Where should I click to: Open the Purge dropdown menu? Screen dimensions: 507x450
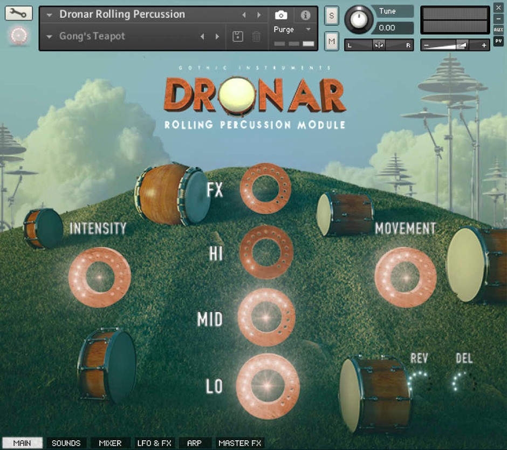[x=308, y=30]
